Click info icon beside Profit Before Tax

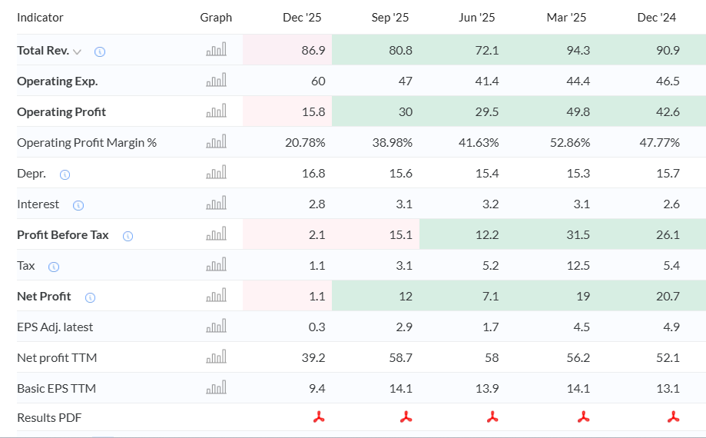pos(128,237)
